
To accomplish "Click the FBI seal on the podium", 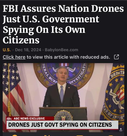I will (63, 115).
